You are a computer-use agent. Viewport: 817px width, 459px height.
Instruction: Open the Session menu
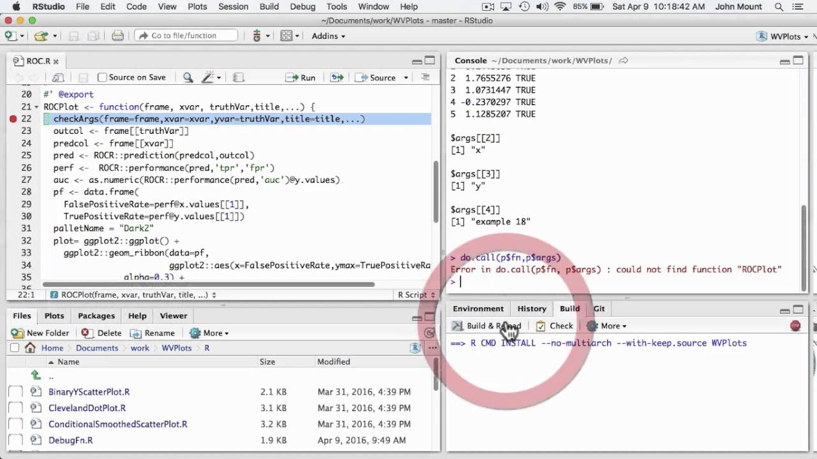coord(233,6)
